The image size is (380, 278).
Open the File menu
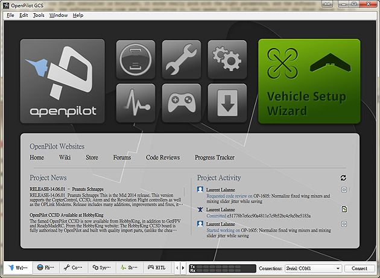click(x=10, y=15)
